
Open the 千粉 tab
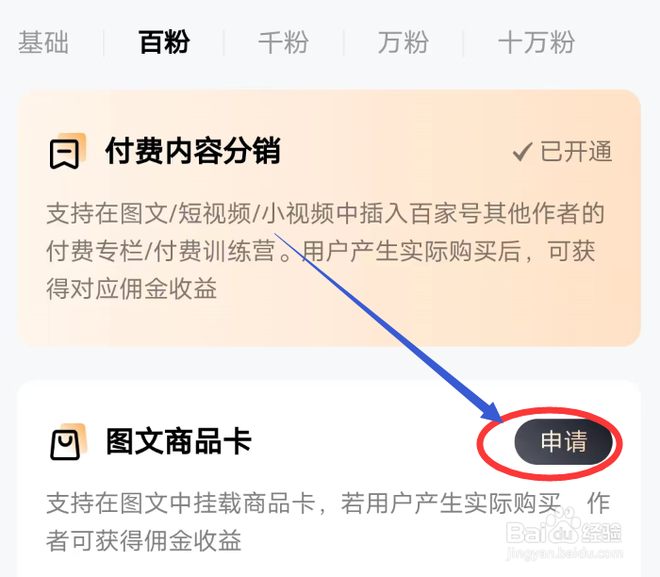283,42
